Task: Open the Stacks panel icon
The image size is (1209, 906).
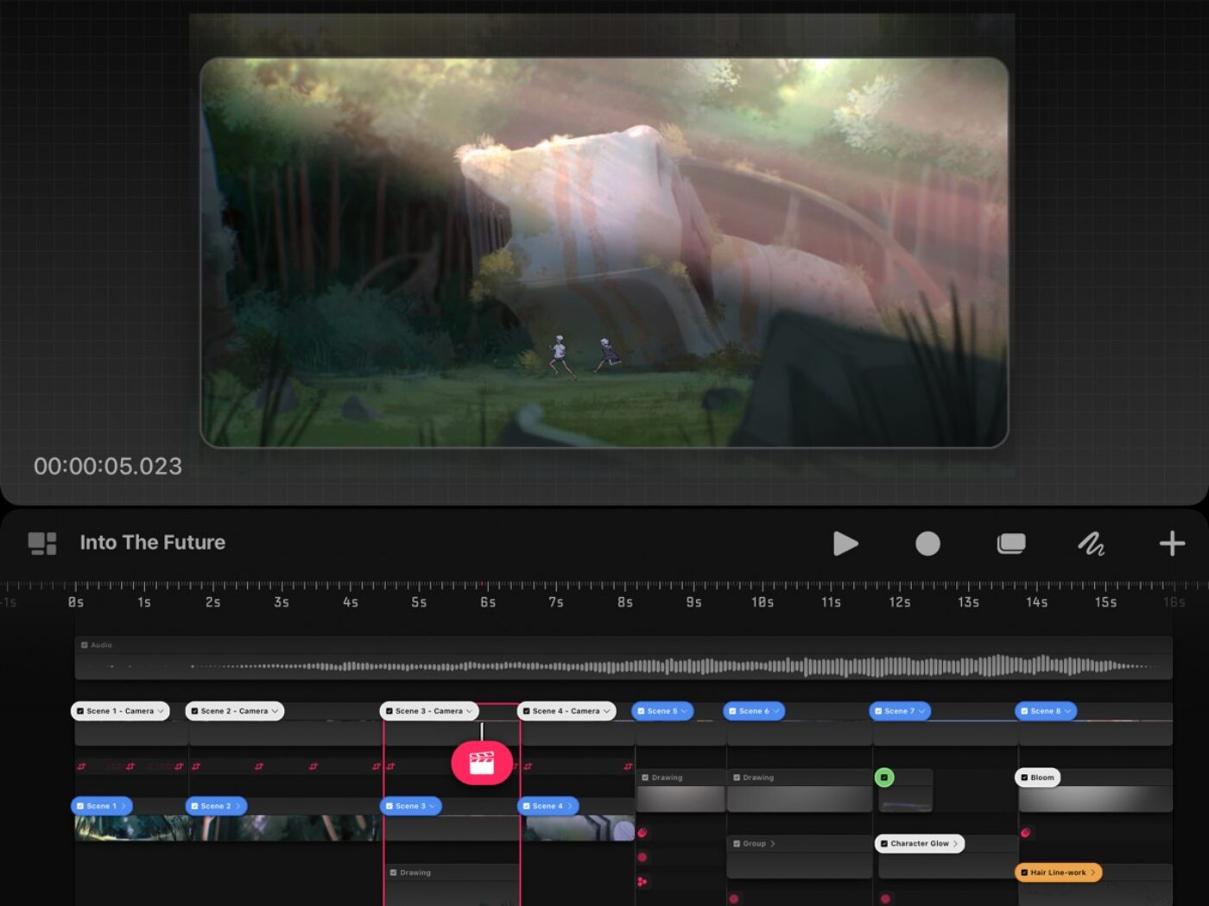Action: click(x=1012, y=544)
